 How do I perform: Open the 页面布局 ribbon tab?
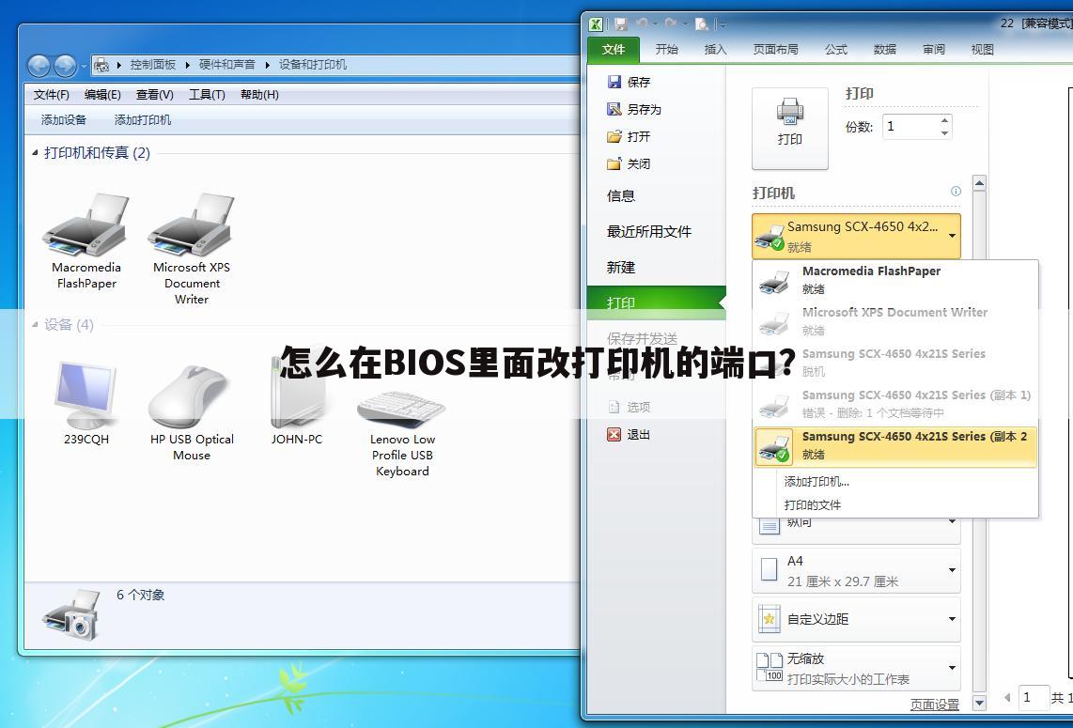click(775, 49)
